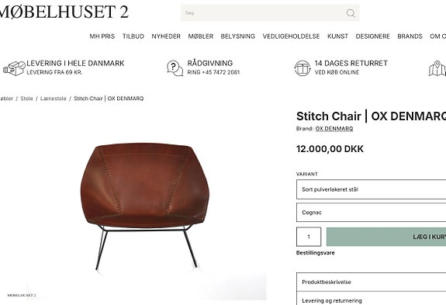Go to the TILBUD menu item
This screenshot has width=446, height=305.
(x=133, y=36)
